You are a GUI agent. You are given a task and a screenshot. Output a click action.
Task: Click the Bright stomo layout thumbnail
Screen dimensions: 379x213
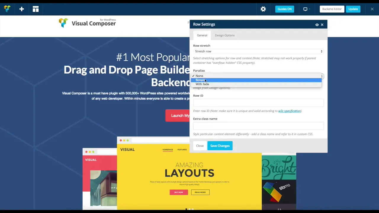click(279, 181)
